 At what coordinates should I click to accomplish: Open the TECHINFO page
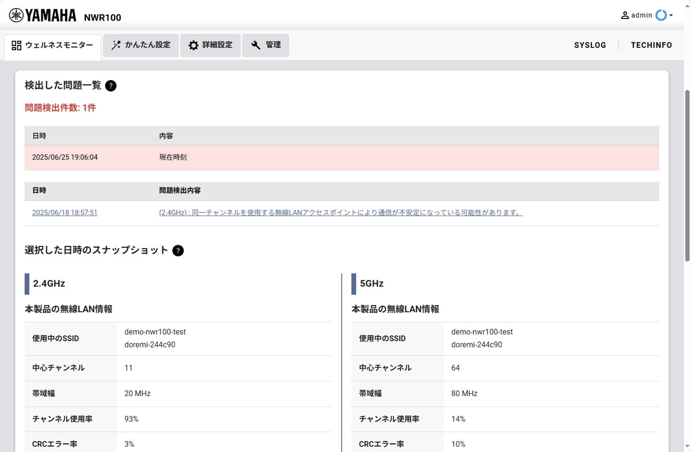[651, 45]
